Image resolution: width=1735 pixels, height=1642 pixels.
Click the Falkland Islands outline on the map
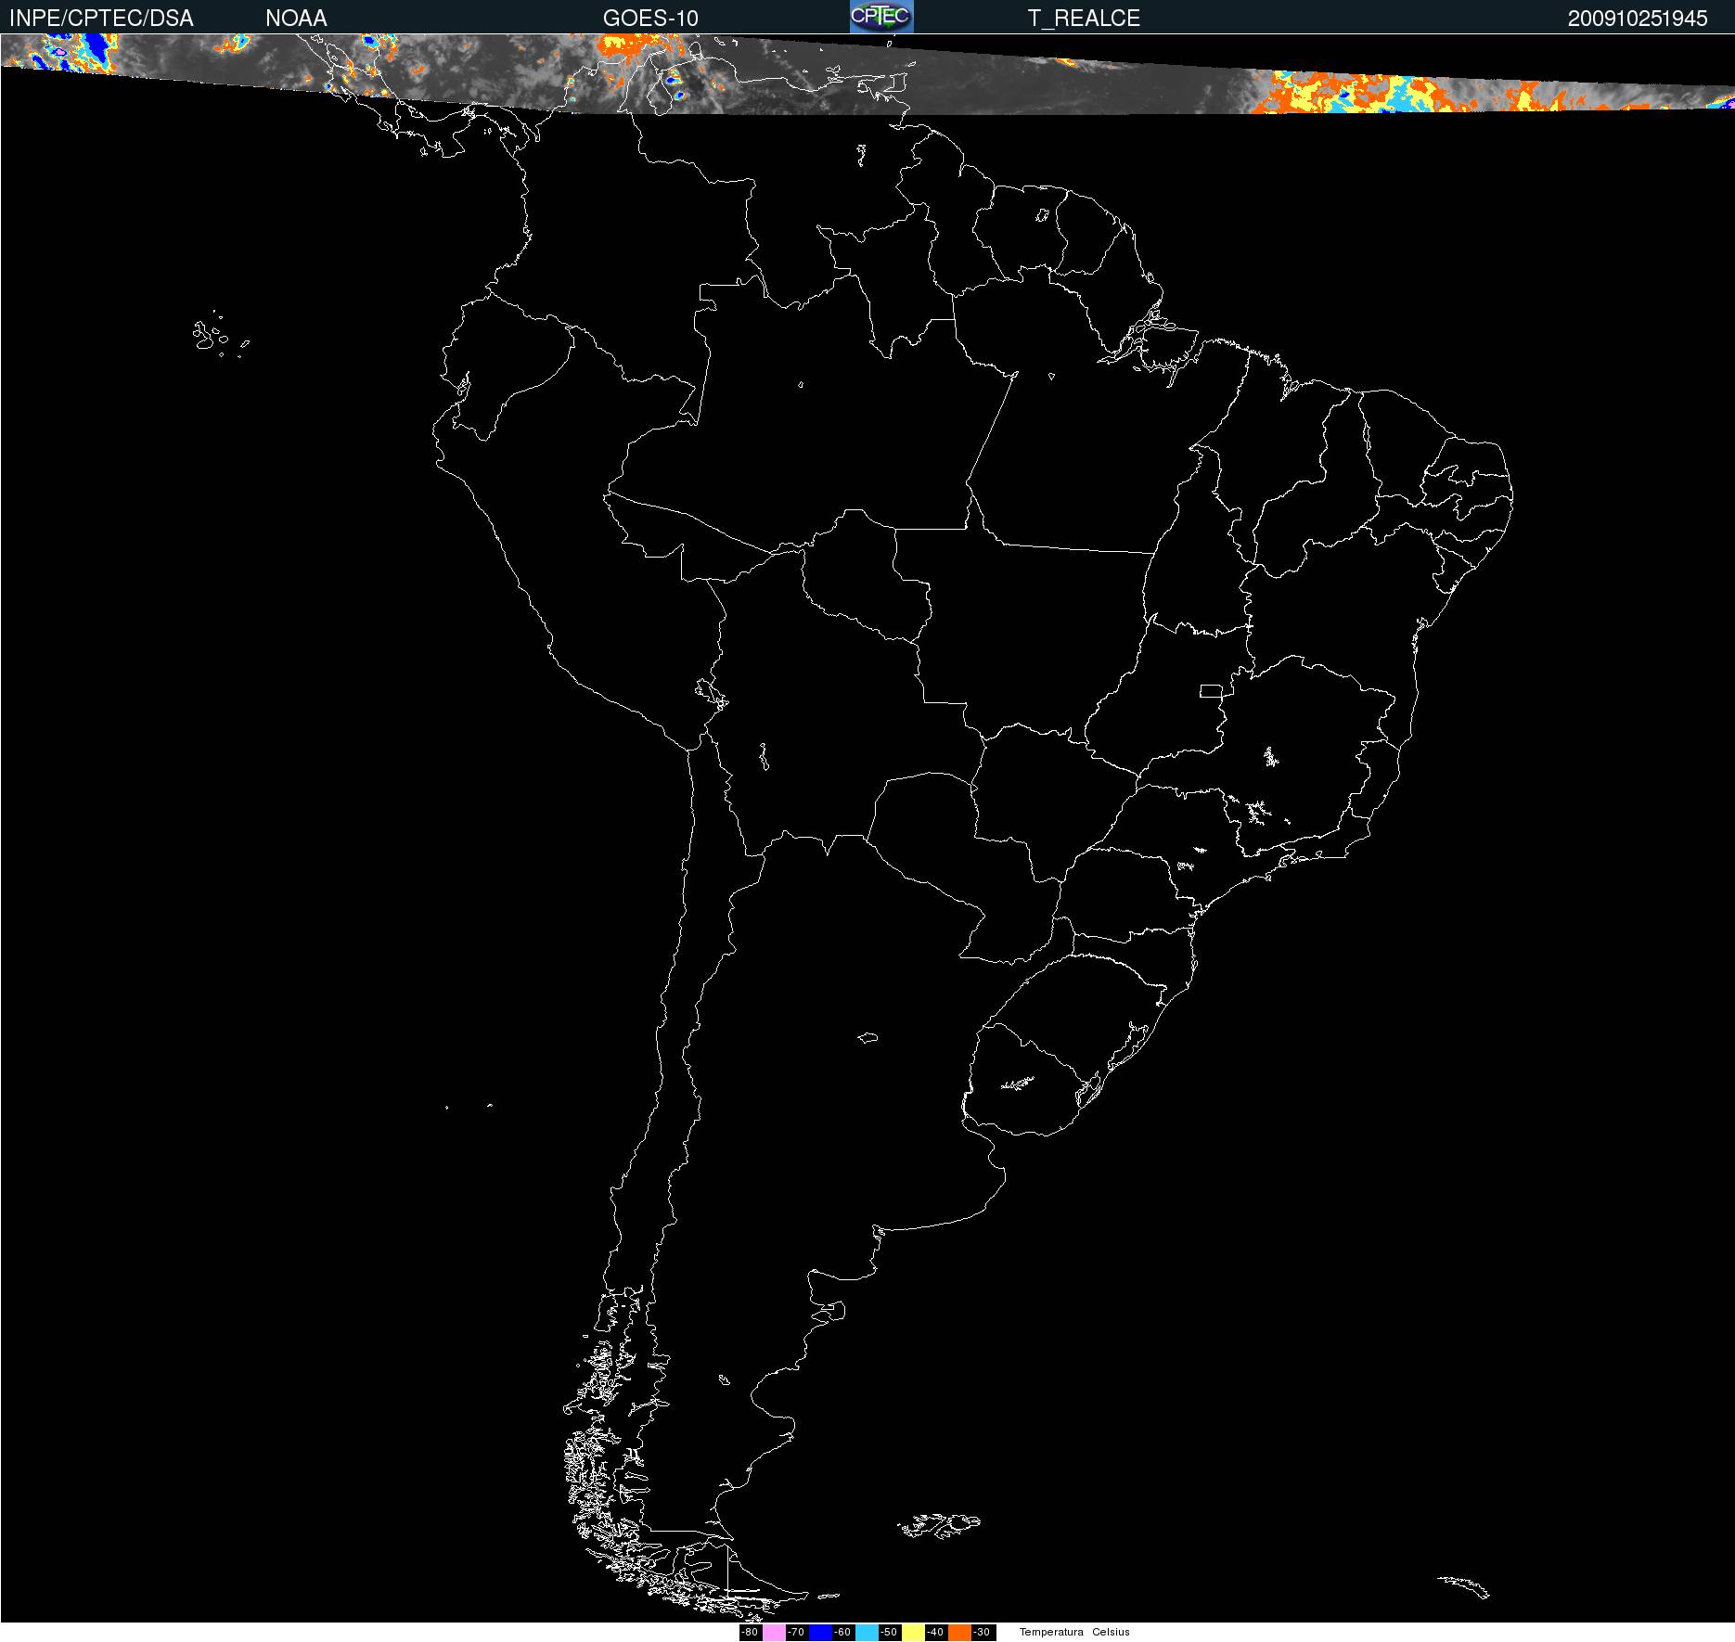tap(939, 1524)
